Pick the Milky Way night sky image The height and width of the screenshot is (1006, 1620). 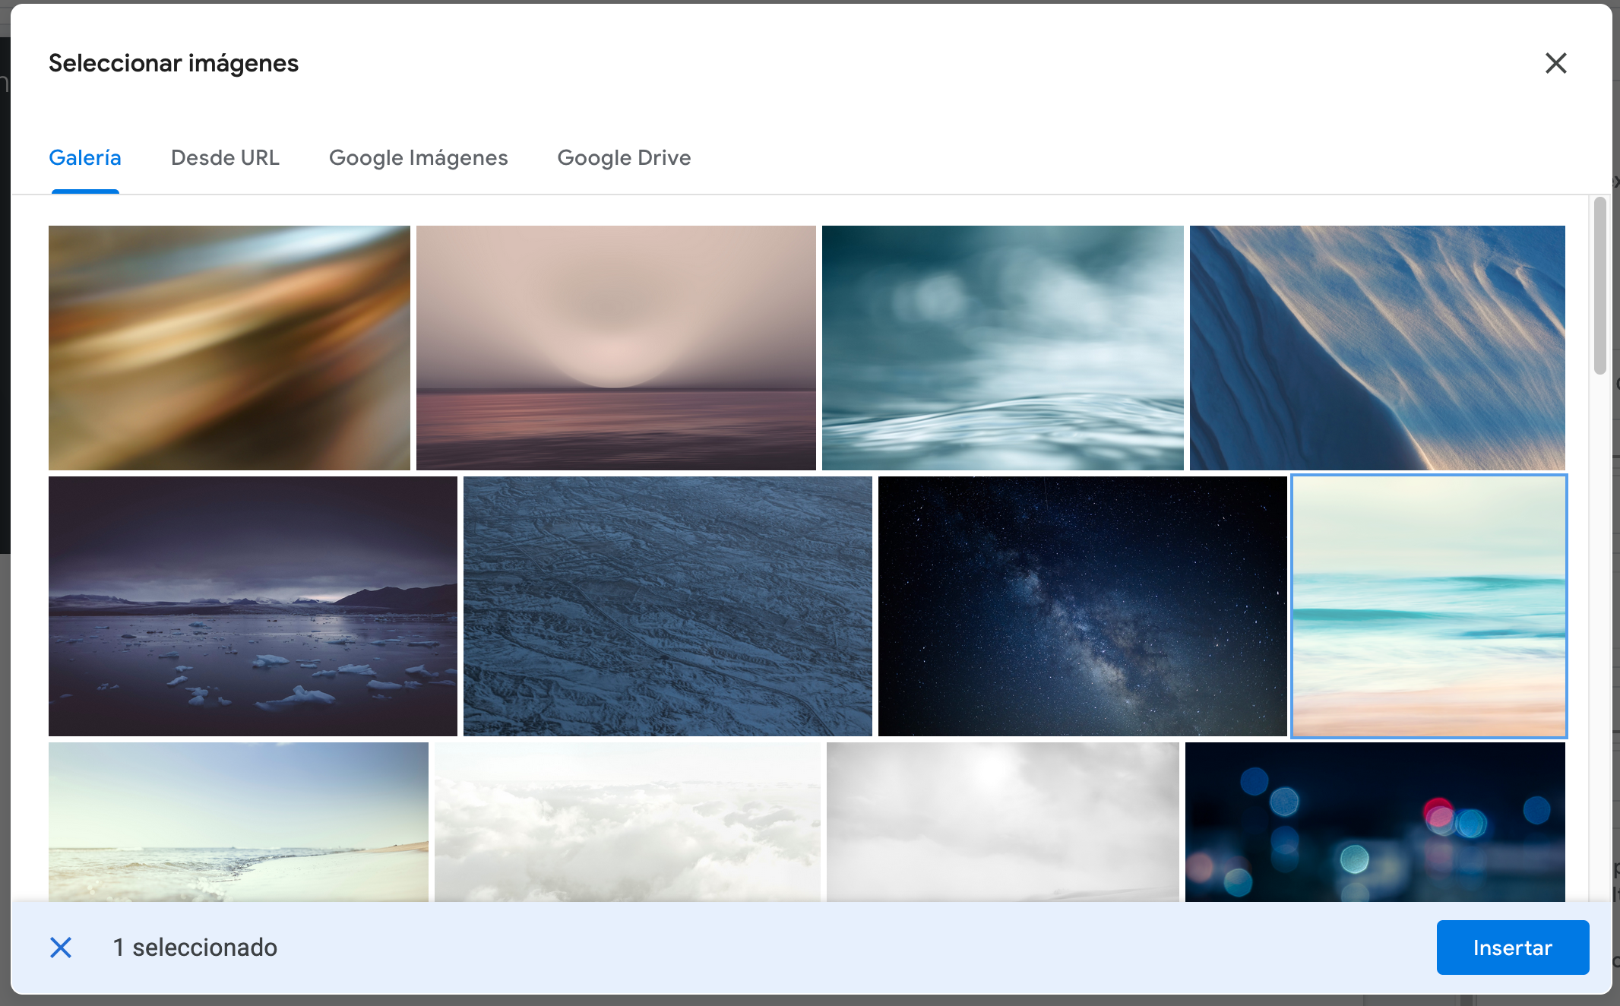[1082, 606]
